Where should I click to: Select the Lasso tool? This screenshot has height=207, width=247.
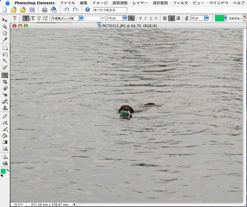click(5, 54)
